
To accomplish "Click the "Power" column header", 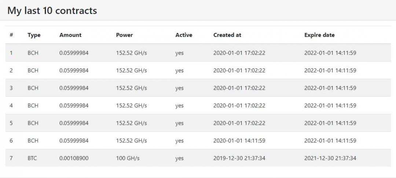I will [x=124, y=35].
